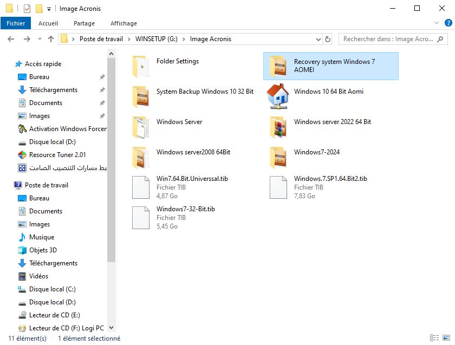
Task: Open Téléchargements under Poste de travail
Action: pyautogui.click(x=54, y=263)
